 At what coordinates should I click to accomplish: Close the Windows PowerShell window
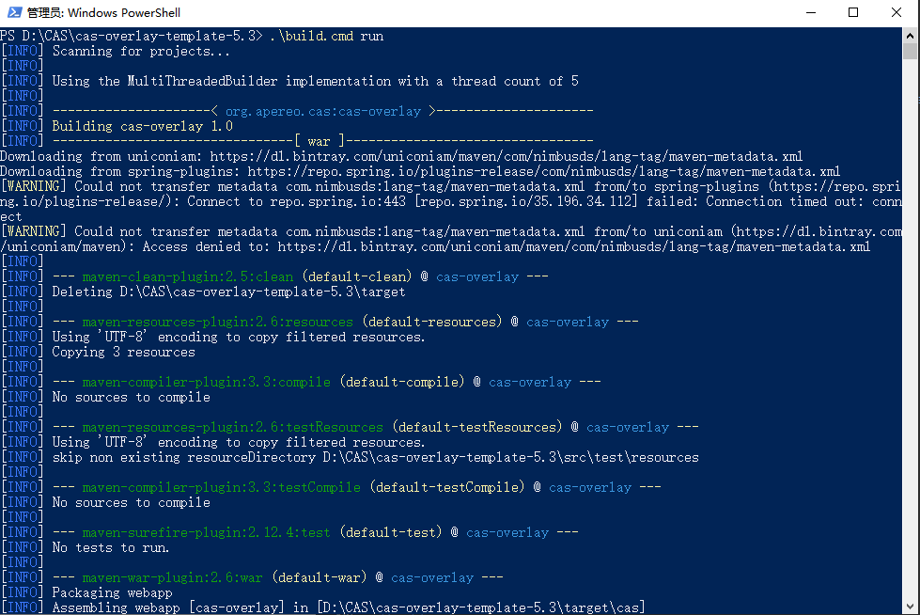tap(896, 12)
